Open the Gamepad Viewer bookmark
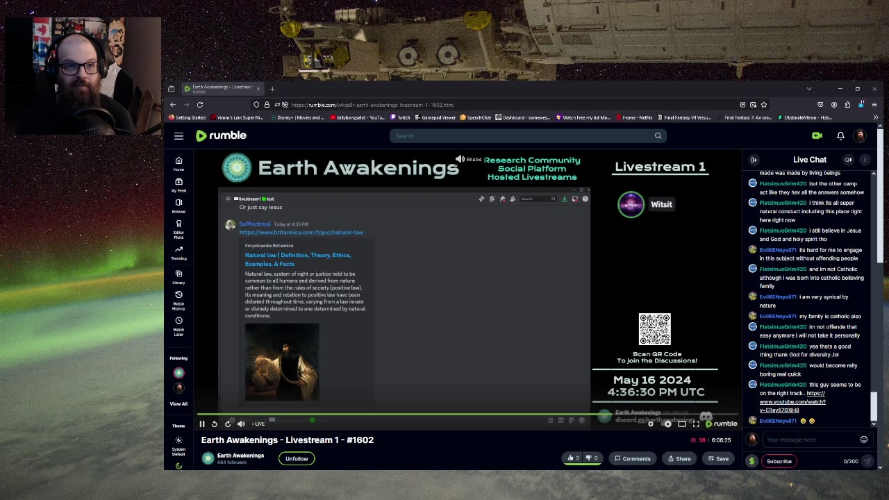Screen dimensions: 889x500 pos(434,117)
